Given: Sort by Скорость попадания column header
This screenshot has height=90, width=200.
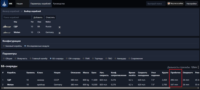Looking at the screenshot, I should [143, 74].
